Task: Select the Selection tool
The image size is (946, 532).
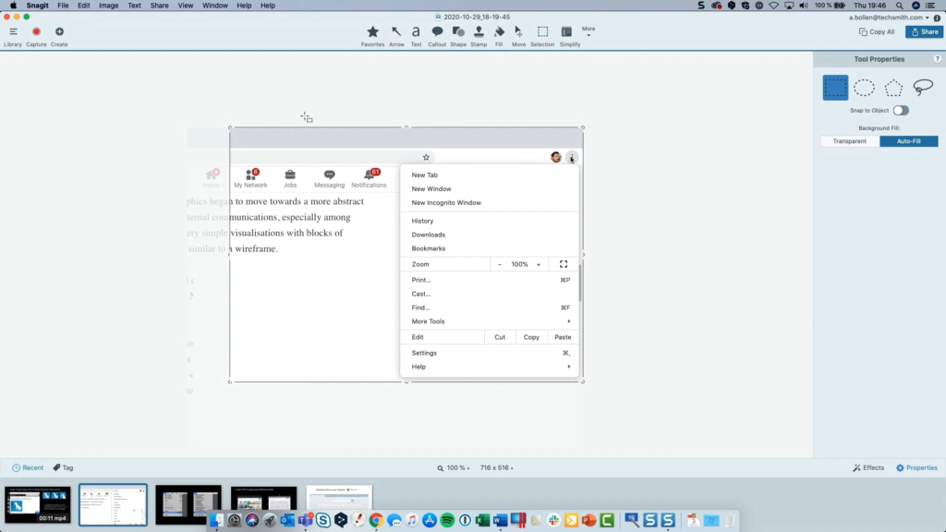Action: (542, 36)
